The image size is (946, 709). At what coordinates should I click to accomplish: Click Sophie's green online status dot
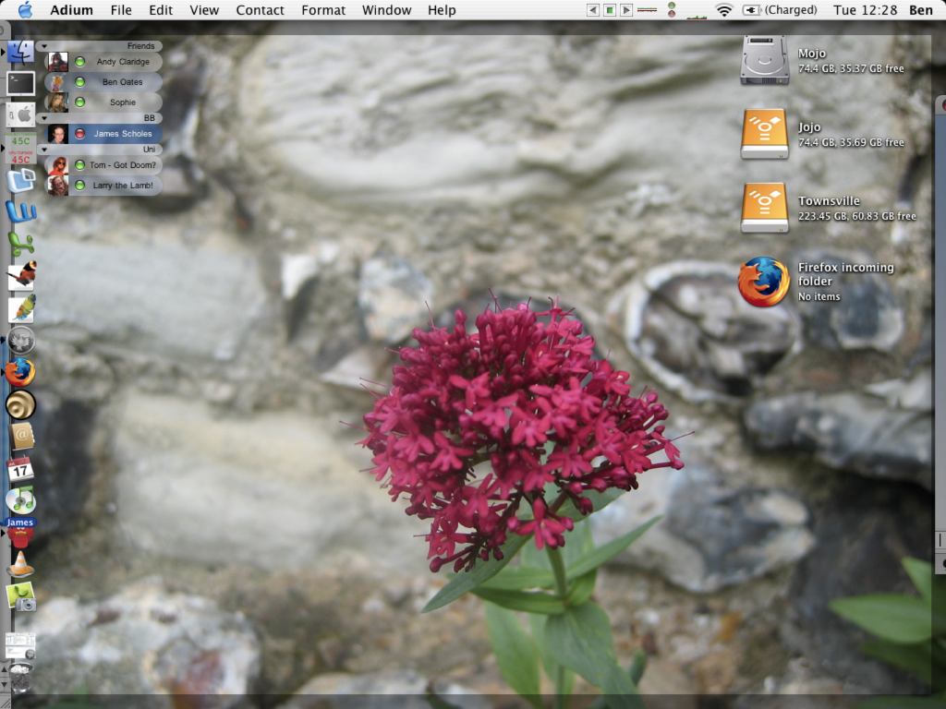pos(79,102)
